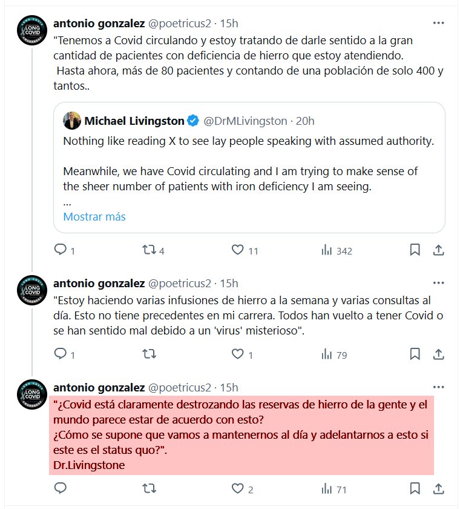Share the first tweet
Screen dimensions: 460x509
click(440, 250)
